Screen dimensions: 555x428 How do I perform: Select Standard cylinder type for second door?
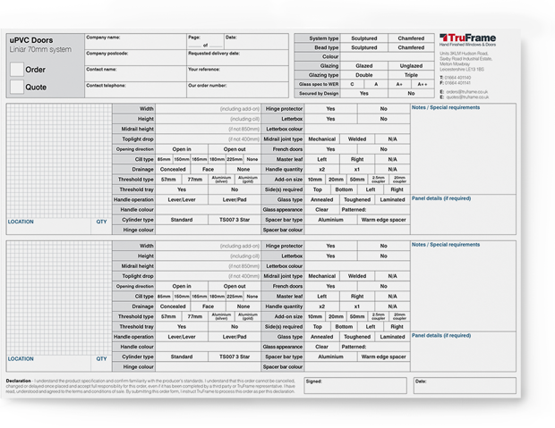coord(182,357)
